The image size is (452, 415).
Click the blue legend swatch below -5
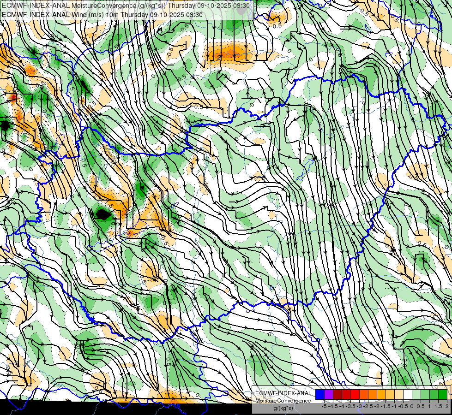click(320, 395)
